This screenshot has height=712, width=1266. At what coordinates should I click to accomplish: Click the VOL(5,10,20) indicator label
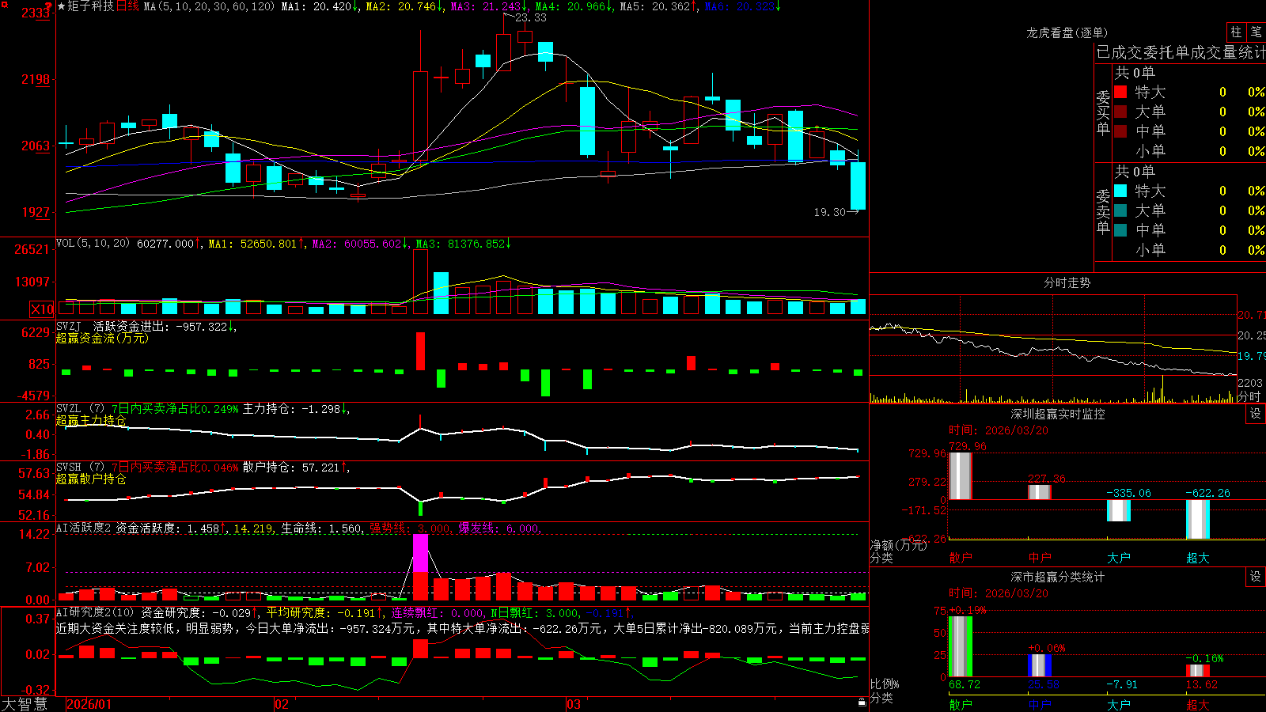[93, 244]
